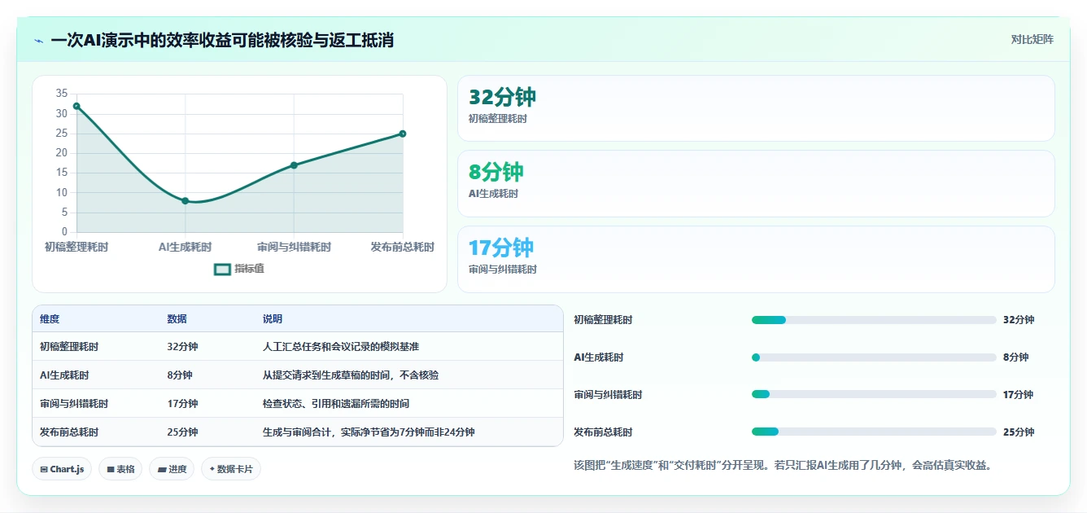Click the AI生成耗时 table row name
The height and width of the screenshot is (513, 1087).
[x=64, y=375]
